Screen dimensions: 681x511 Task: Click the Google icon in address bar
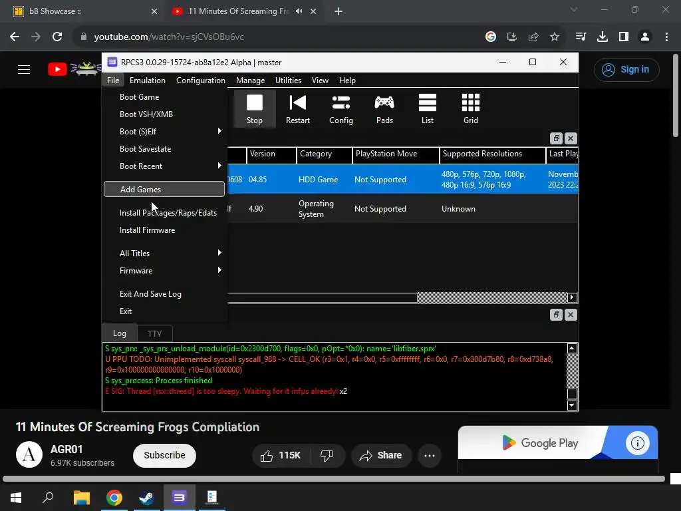pyautogui.click(x=491, y=37)
